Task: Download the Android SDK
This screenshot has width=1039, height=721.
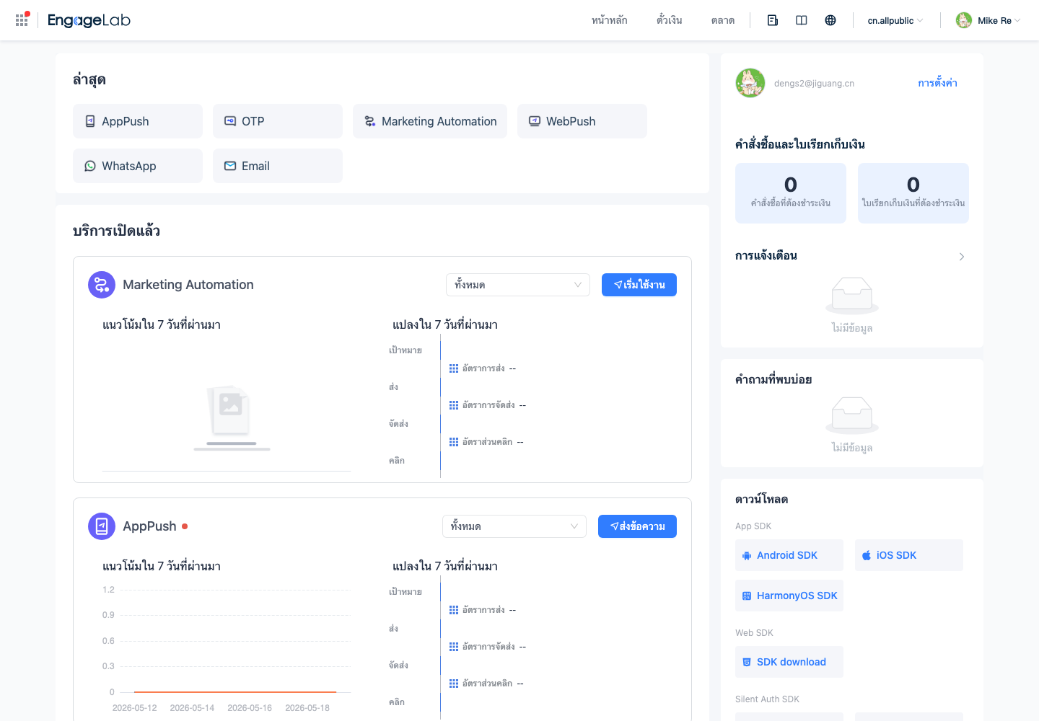Action: pos(789,555)
